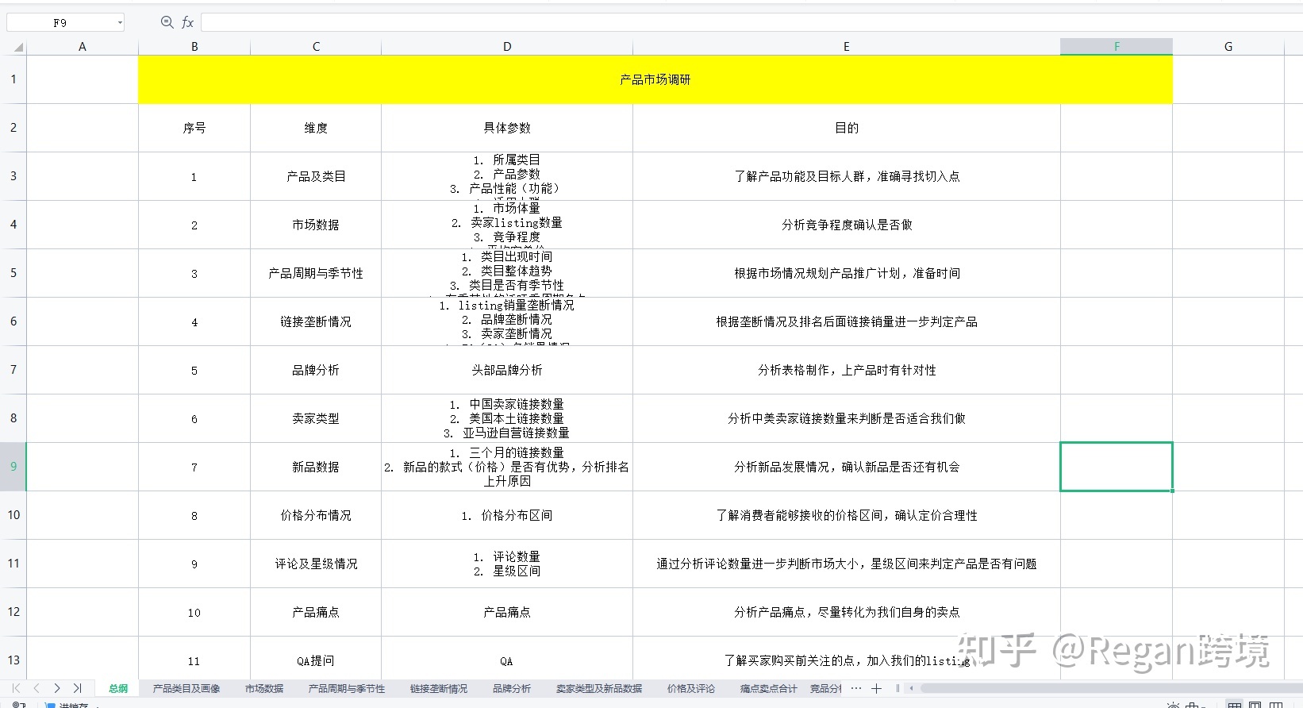The image size is (1303, 708).
Task: Click the fx insert function icon
Action: (x=187, y=22)
